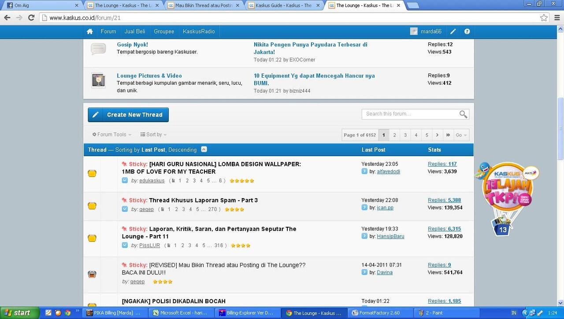The image size is (564, 319).
Task: Open new tab button in Chrome
Action: [412, 6]
